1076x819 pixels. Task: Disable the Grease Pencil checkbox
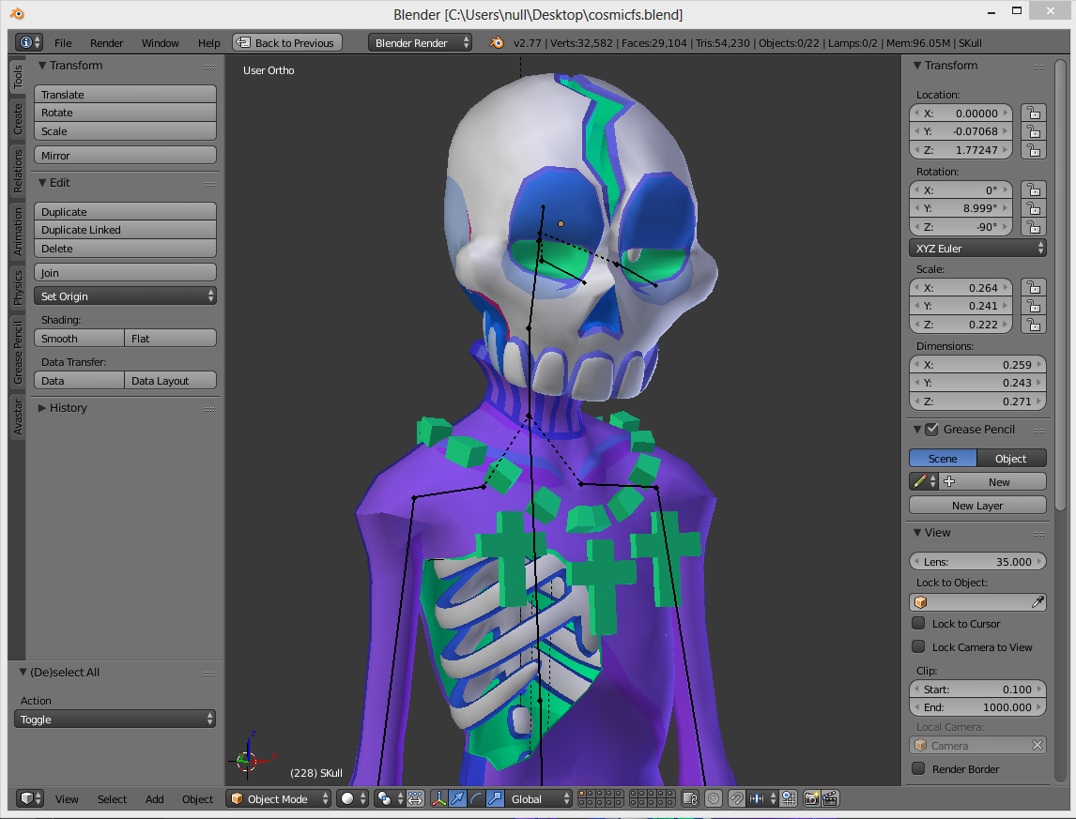(931, 430)
